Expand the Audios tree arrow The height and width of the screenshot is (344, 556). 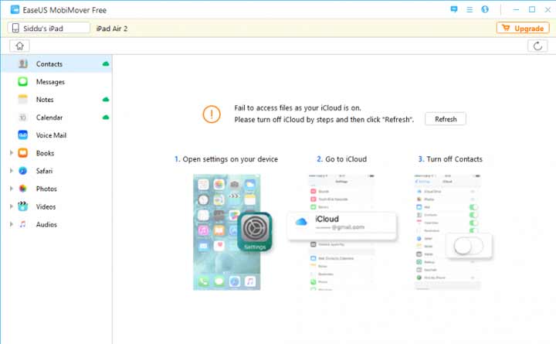point(12,224)
